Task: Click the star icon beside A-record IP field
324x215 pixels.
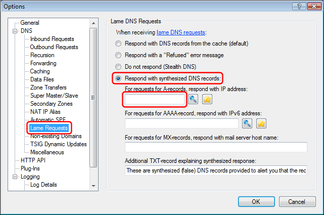Action: tap(207, 99)
